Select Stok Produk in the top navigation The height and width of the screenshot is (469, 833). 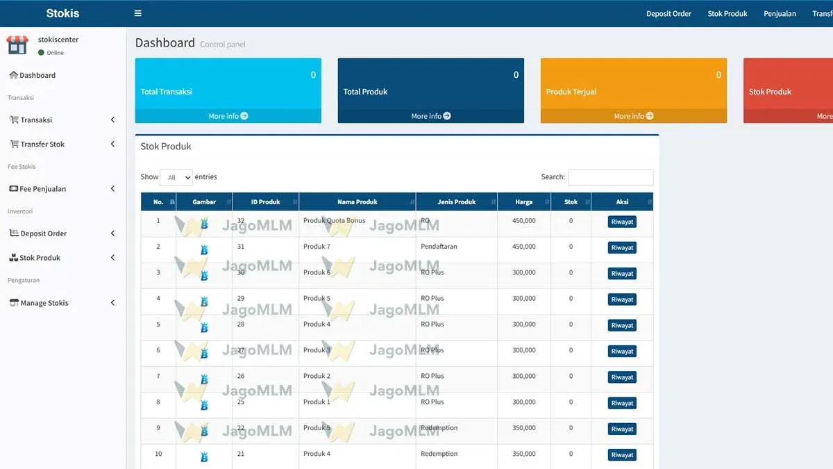click(x=727, y=13)
